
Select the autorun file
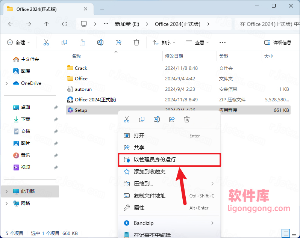click(178, 89)
